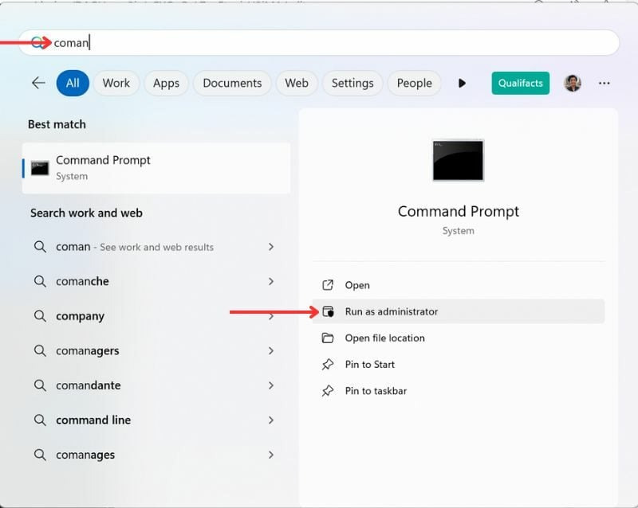Click the large Command Prompt preview thumbnail
The width and height of the screenshot is (638, 508).
point(458,160)
